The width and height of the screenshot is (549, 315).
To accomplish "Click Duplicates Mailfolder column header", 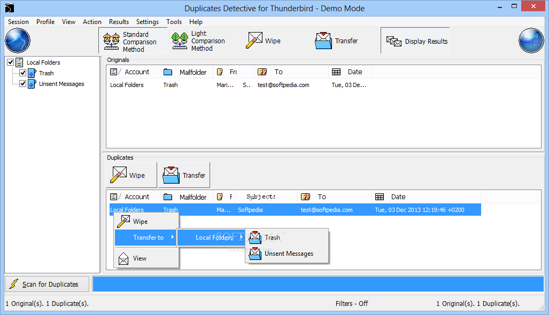I will point(187,197).
